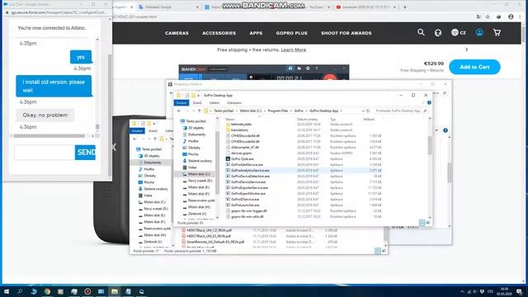Select the devices.gopro file
The image size is (528, 297).
point(241,153)
